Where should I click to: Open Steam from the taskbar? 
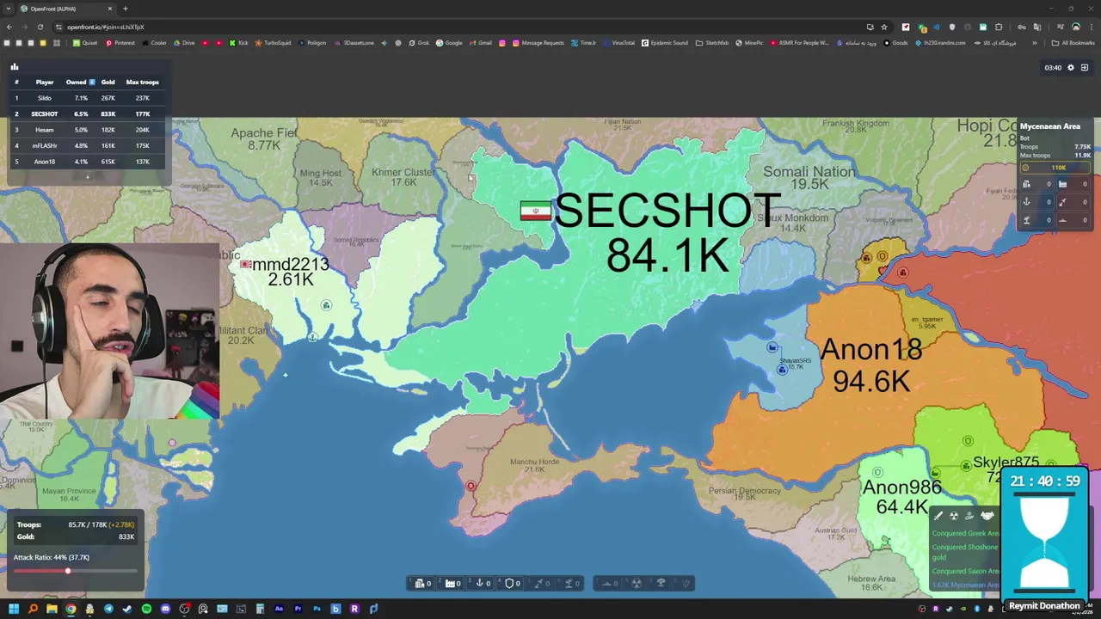pos(127,609)
